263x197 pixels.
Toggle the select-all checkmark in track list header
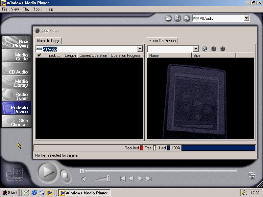[x=39, y=55]
